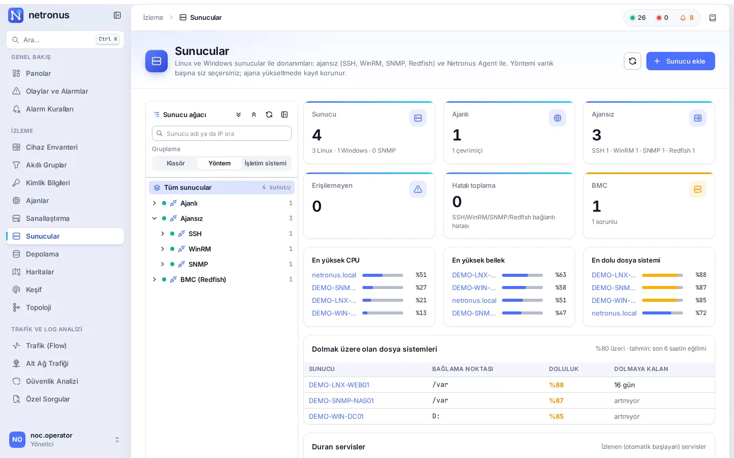
Task: Expand the SSH tree node
Action: [163, 234]
